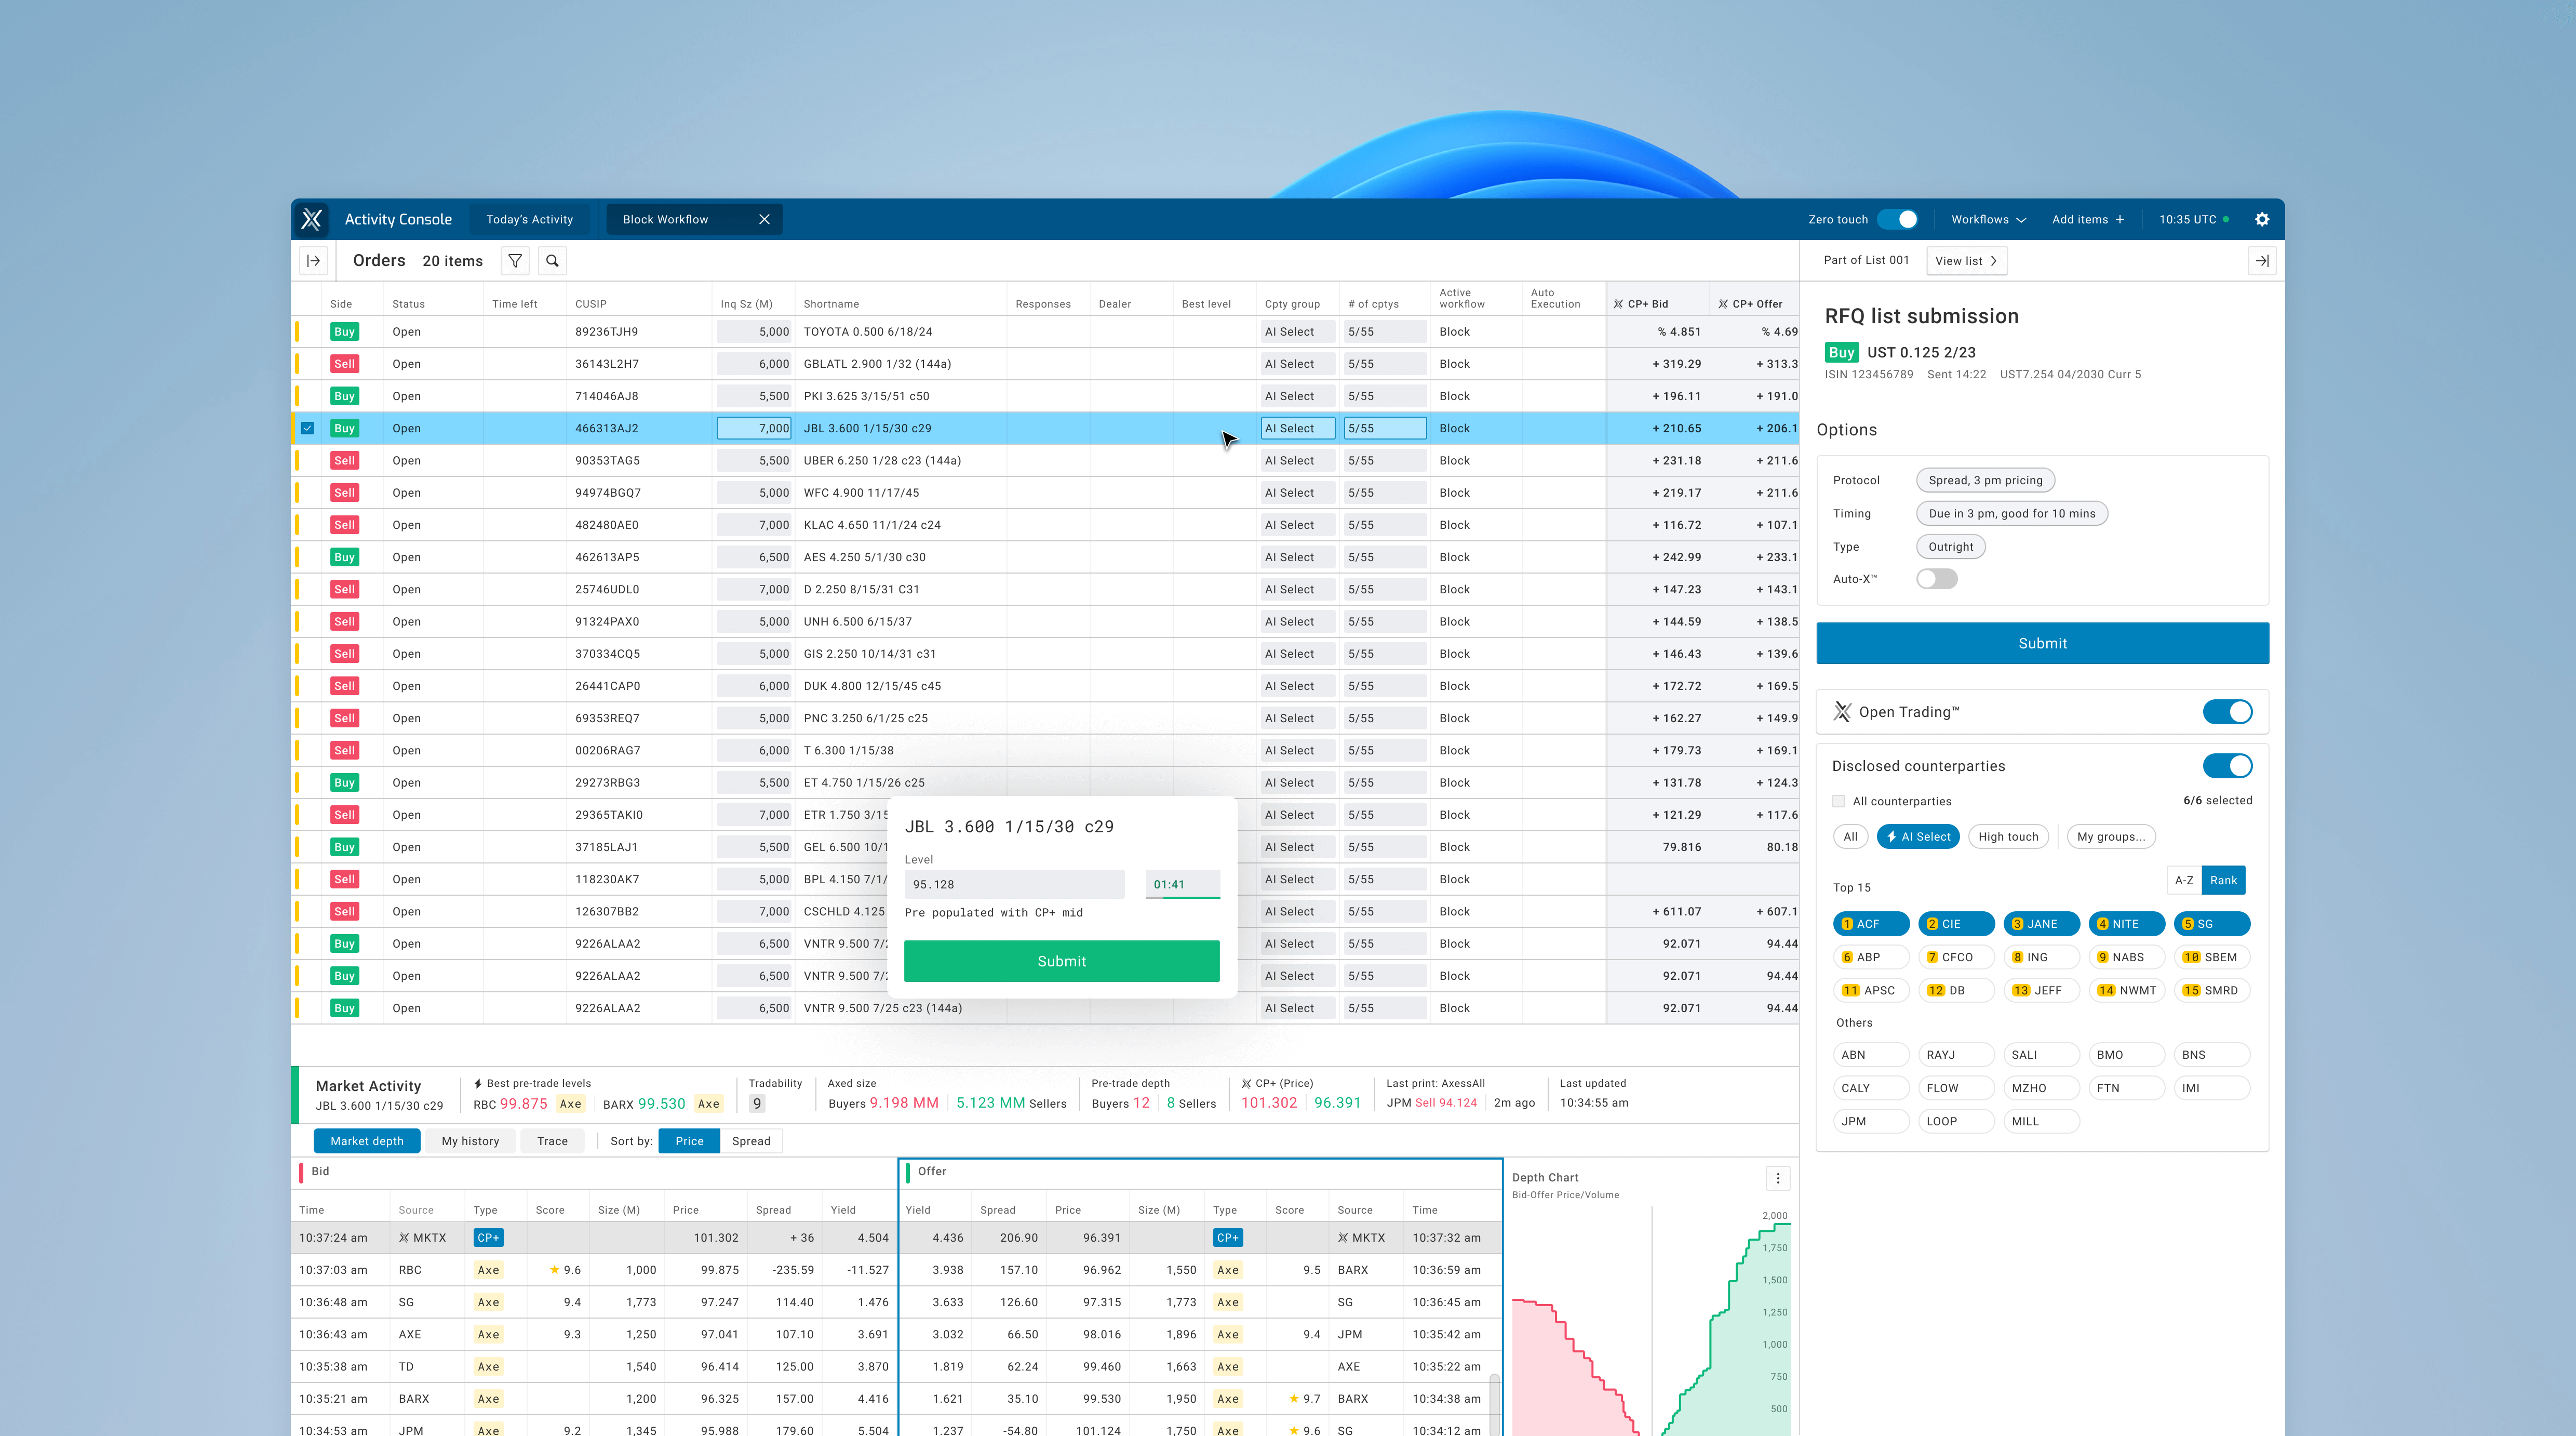
Task: Open the Workflows dropdown
Action: [x=1988, y=219]
